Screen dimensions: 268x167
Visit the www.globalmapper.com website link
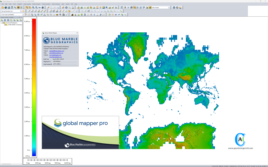pos(55,55)
